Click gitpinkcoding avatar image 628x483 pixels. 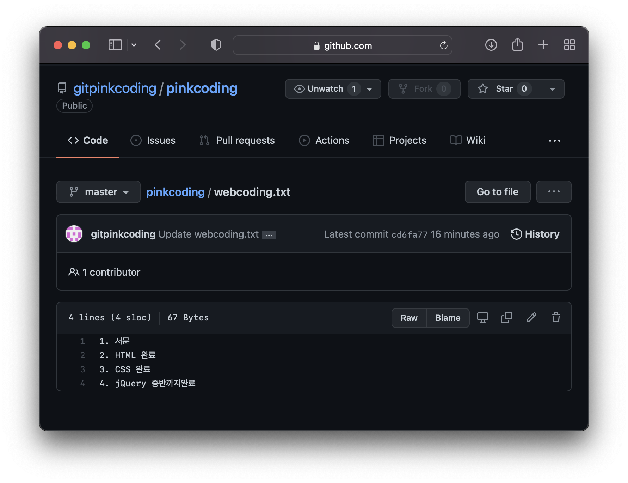74,234
